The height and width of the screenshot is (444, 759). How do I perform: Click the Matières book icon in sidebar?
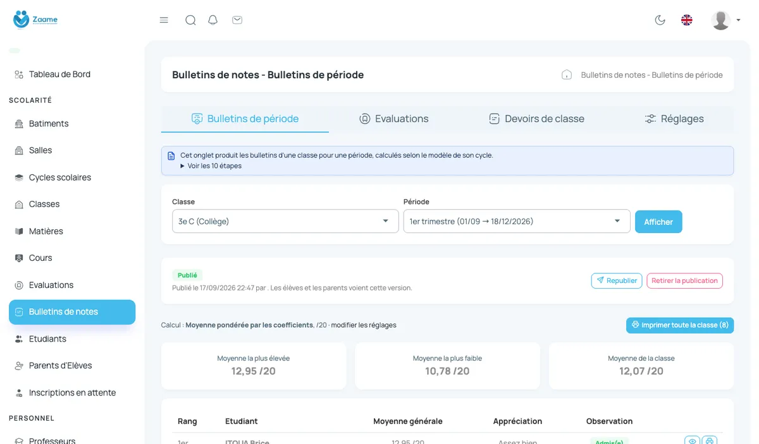pyautogui.click(x=19, y=231)
